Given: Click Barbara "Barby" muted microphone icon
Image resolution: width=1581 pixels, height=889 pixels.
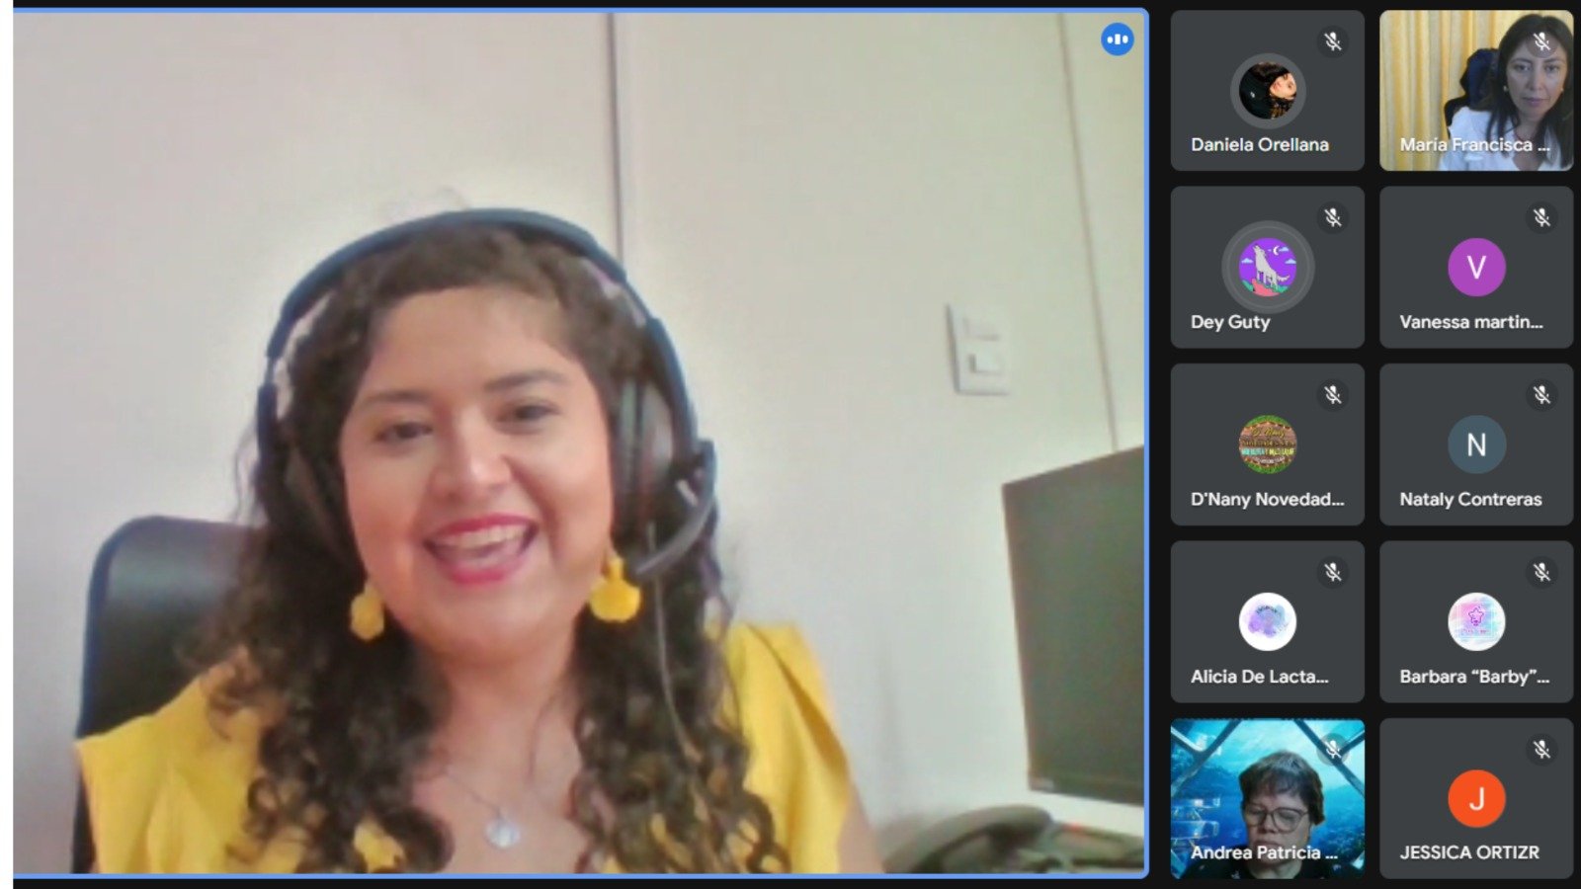Looking at the screenshot, I should click(1541, 572).
